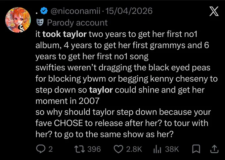The height and width of the screenshot is (160, 225).
Task: Click the bold 'took taylor' text
Action: (x=65, y=34)
